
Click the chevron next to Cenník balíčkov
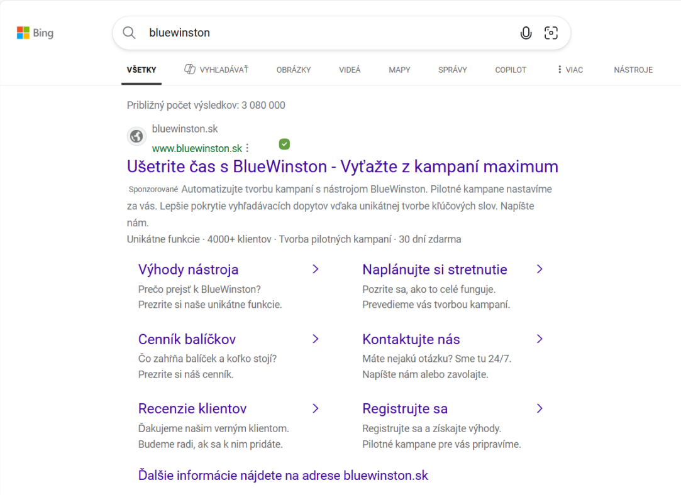tap(316, 339)
